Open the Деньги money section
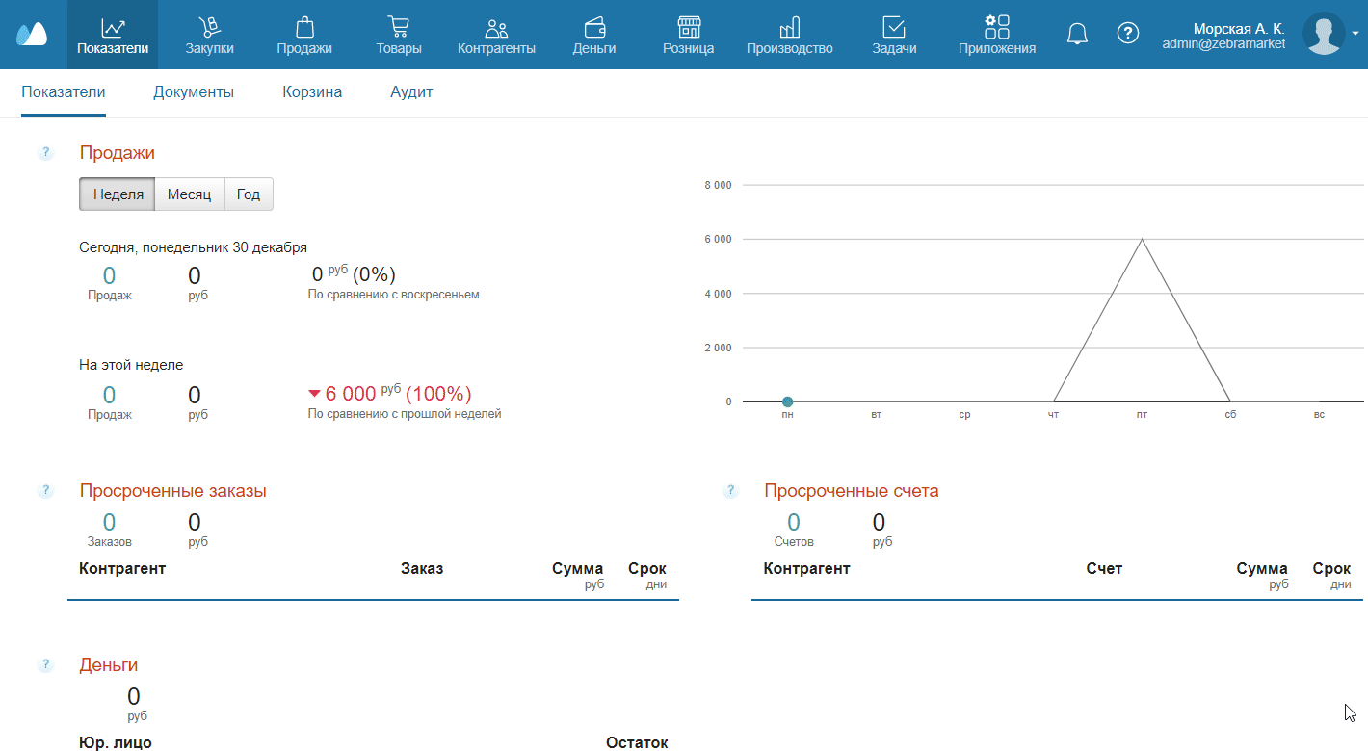 point(594,35)
